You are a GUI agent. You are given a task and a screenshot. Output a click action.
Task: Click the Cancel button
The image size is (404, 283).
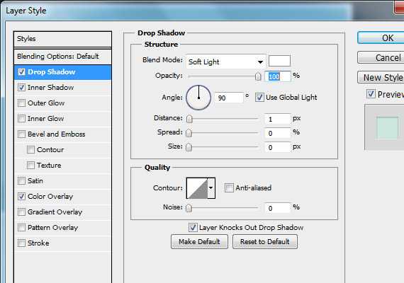pyautogui.click(x=381, y=57)
